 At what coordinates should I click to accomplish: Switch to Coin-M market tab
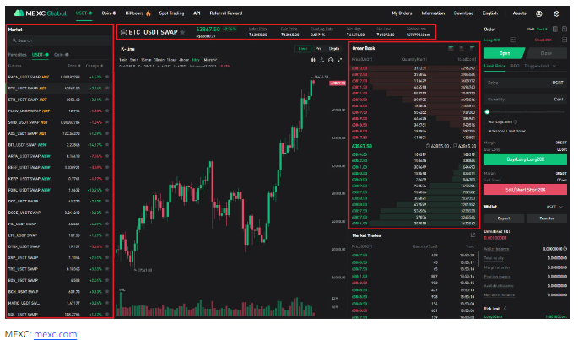click(62, 55)
